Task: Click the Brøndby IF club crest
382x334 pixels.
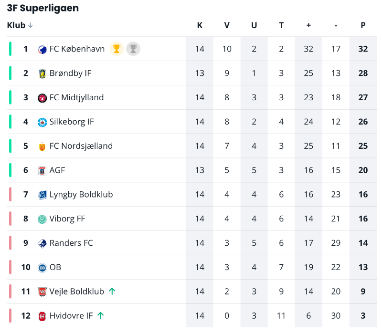Action: tap(42, 73)
